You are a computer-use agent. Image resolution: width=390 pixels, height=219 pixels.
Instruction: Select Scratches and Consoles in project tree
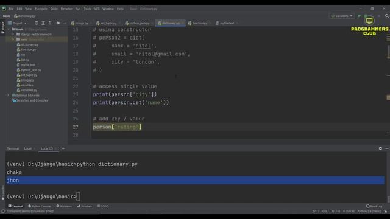[x=30, y=100]
